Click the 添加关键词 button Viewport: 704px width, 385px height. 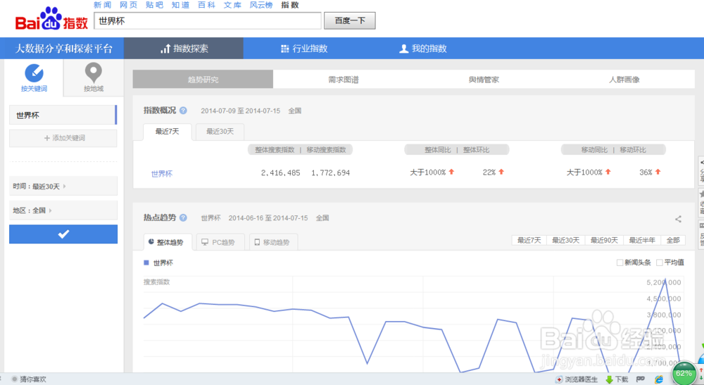tap(63, 138)
